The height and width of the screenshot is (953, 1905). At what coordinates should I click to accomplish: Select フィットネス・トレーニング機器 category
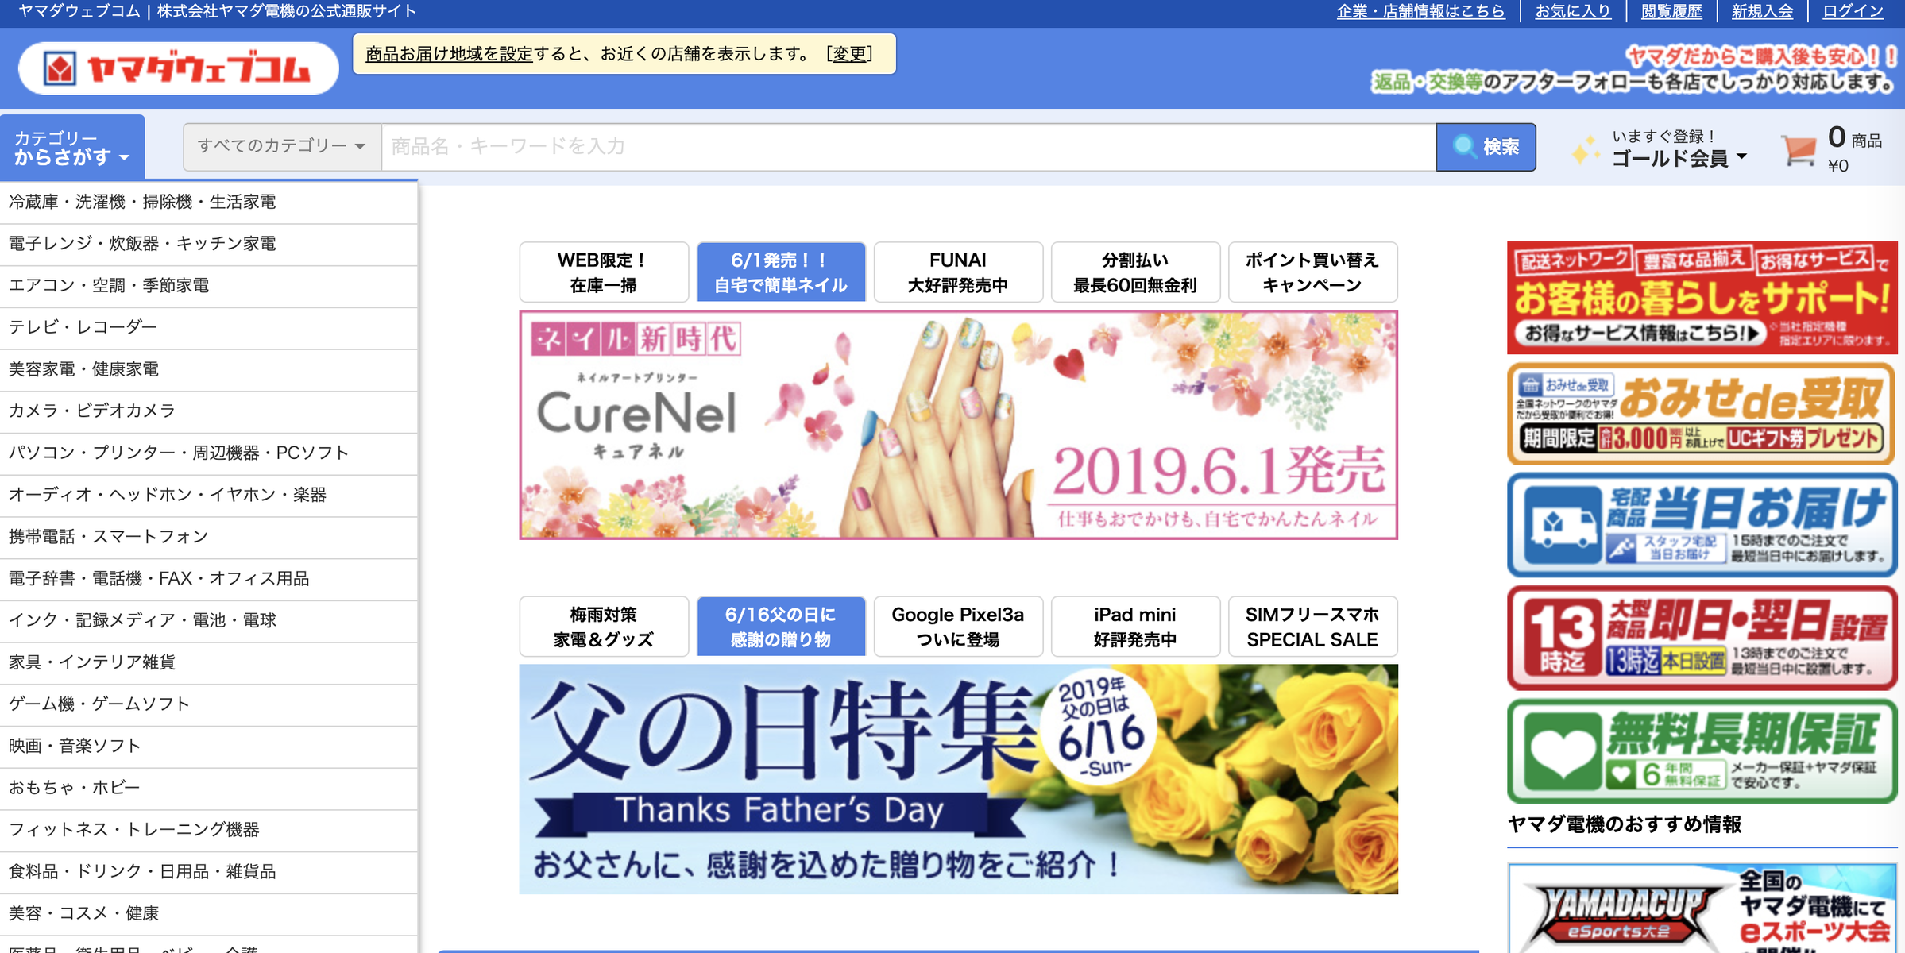point(208,831)
